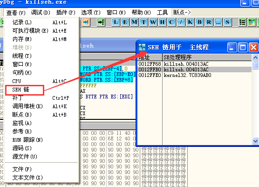The height and width of the screenshot is (187, 259).
Task: Open CPU window with C toolbar button
Action: click(171, 22)
